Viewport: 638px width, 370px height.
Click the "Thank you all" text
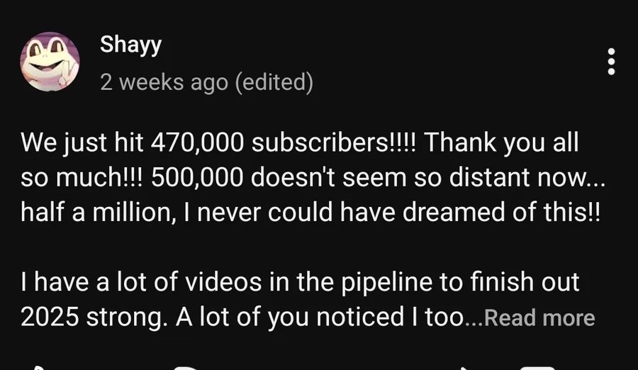point(503,144)
